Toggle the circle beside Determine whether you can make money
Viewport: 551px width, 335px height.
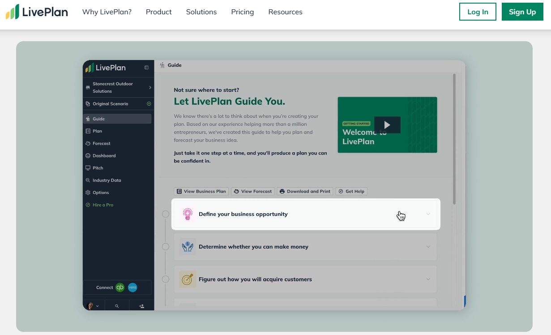coord(166,247)
